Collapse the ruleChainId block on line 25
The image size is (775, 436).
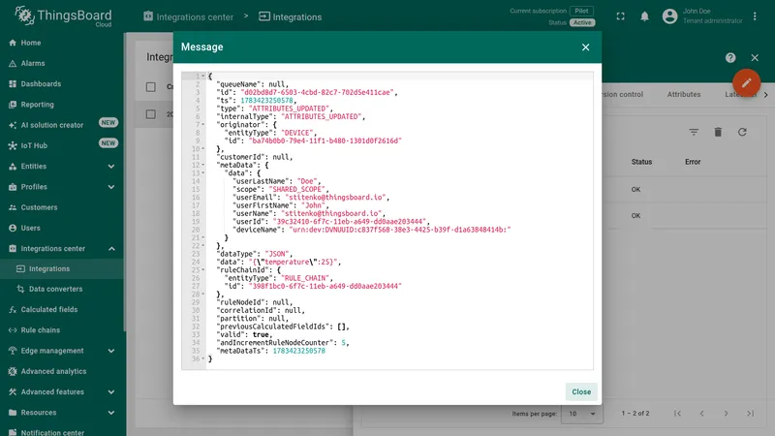click(x=203, y=270)
